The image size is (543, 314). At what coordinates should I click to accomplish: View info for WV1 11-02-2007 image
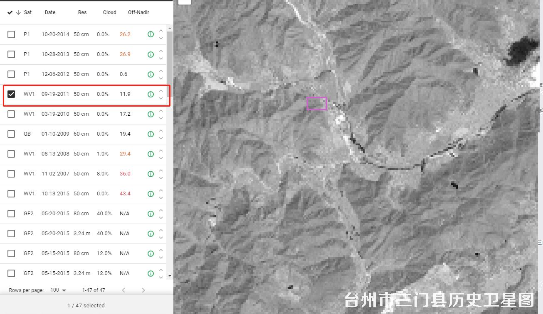point(151,174)
